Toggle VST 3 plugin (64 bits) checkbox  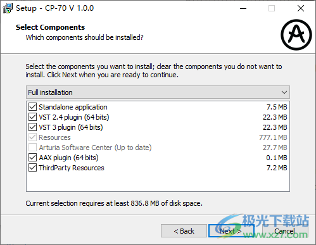click(32, 127)
